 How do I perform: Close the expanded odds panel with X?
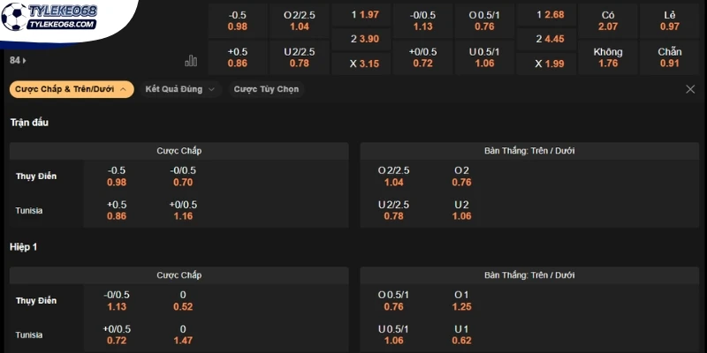(690, 89)
